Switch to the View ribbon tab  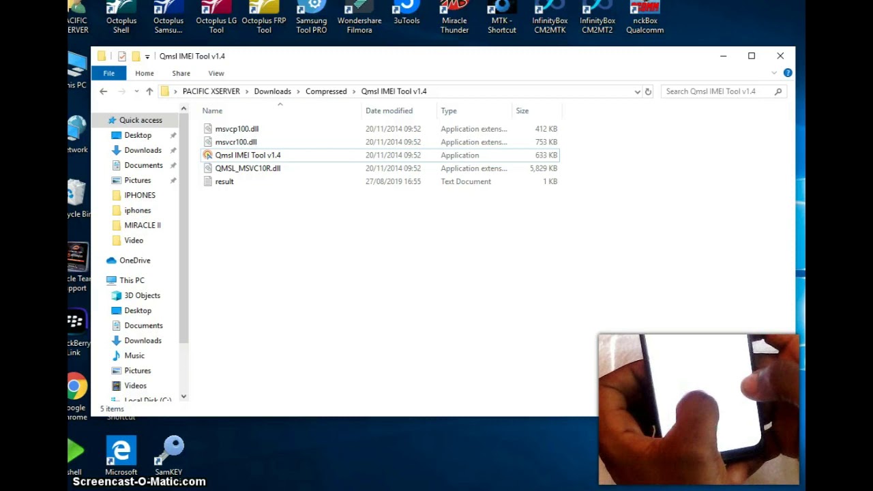(x=216, y=73)
